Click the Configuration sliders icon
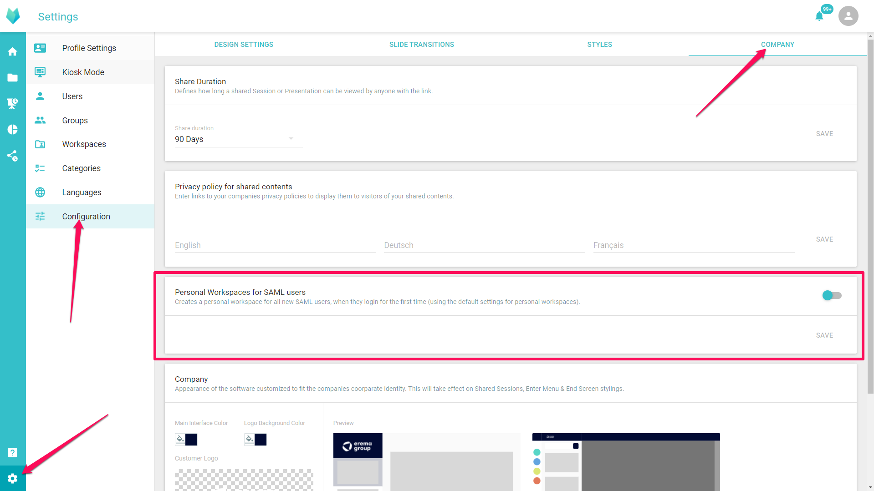 (40, 217)
